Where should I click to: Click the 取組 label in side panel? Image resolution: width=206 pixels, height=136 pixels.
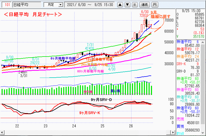click(x=180, y=134)
